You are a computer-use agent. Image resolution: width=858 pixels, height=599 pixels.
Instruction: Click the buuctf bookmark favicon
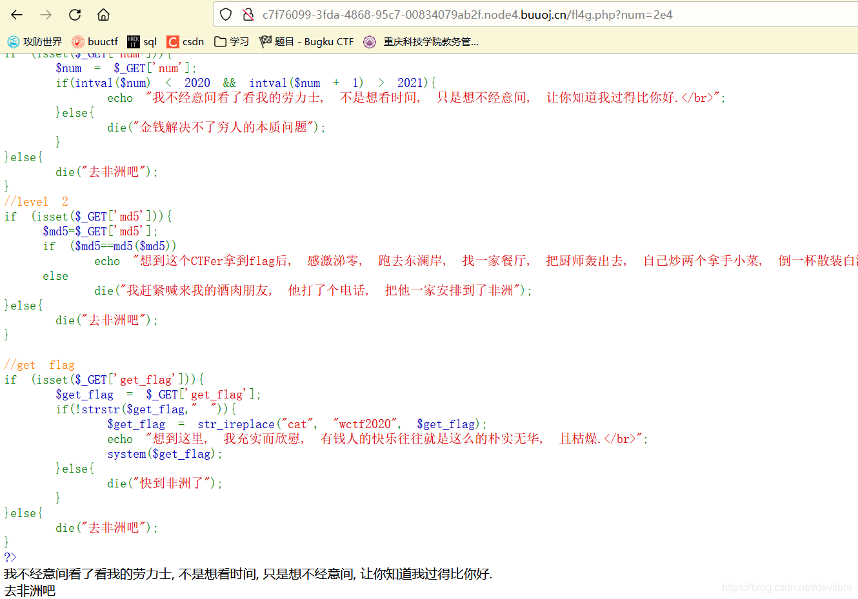77,42
